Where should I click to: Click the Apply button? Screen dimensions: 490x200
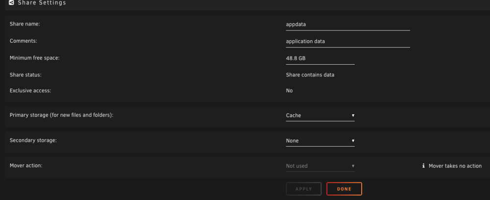point(304,189)
